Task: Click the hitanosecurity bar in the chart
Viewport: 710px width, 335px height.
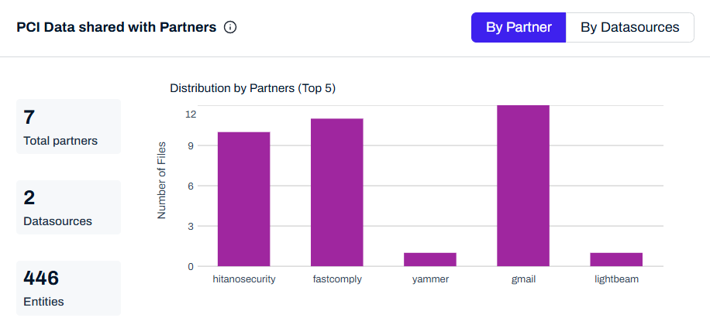Action: click(243, 199)
